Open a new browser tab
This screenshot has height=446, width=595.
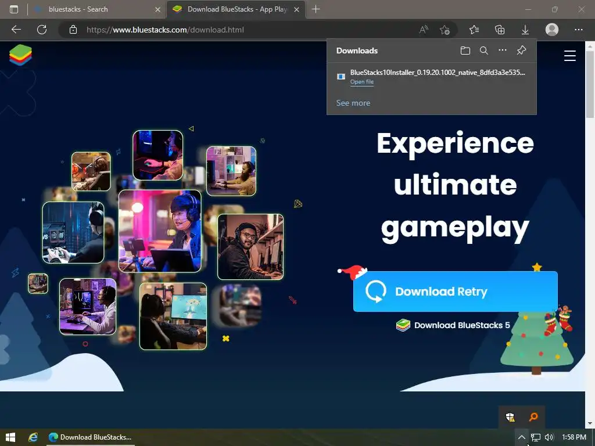[x=316, y=9]
